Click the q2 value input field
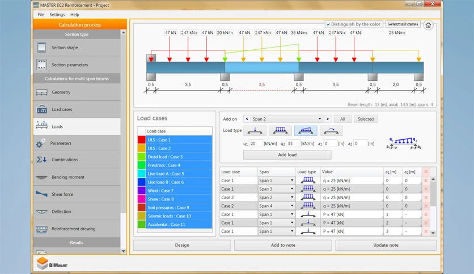 293,144
